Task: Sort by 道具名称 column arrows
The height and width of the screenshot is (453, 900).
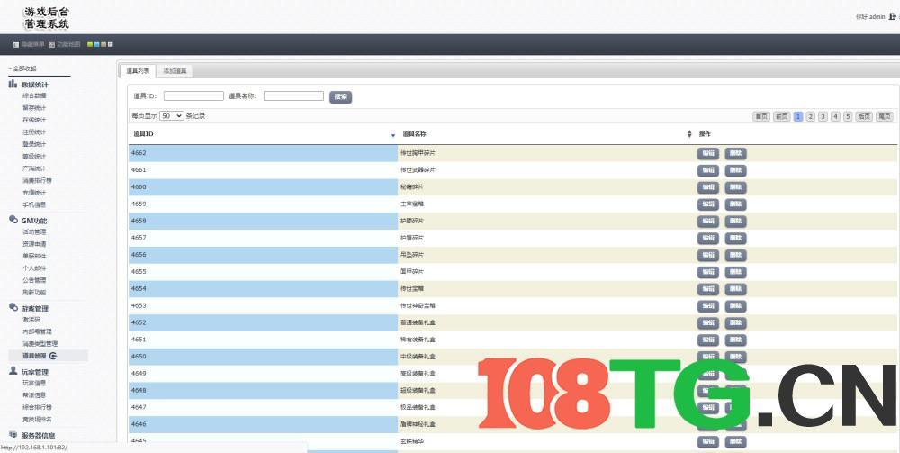Action: coord(689,134)
